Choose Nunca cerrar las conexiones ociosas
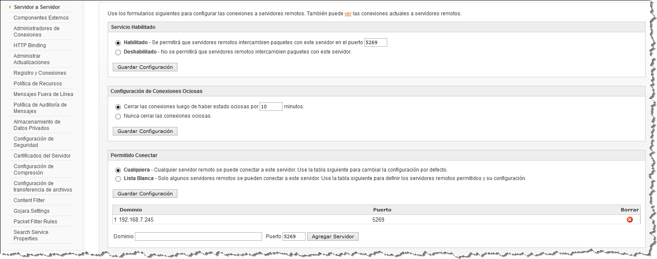This screenshot has width=657, height=259. coord(118,116)
